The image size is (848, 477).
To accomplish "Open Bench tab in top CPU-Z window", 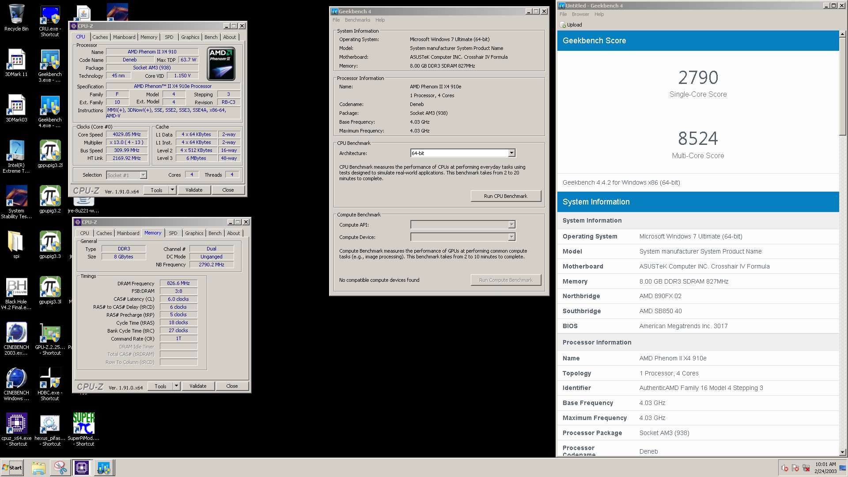I will (x=211, y=37).
